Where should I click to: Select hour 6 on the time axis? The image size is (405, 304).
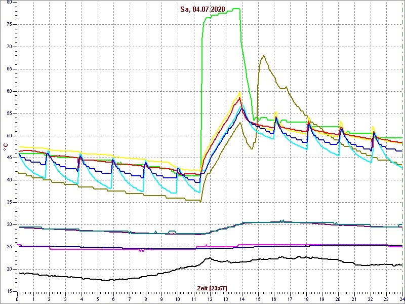[113, 299]
